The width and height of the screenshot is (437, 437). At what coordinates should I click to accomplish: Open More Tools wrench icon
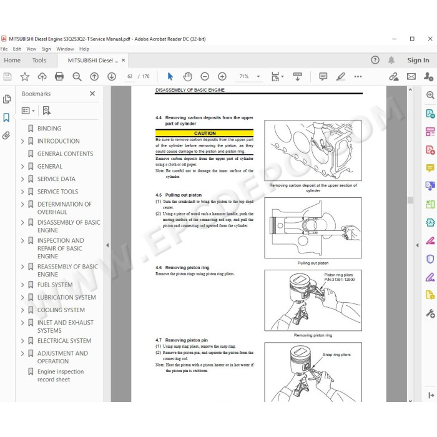[430, 313]
